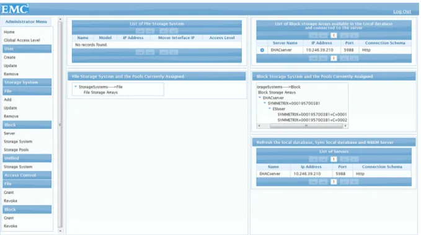This screenshot has height=235, width=421.
Task: Select the File Storage Arrays tree item
Action: pyautogui.click(x=100, y=92)
